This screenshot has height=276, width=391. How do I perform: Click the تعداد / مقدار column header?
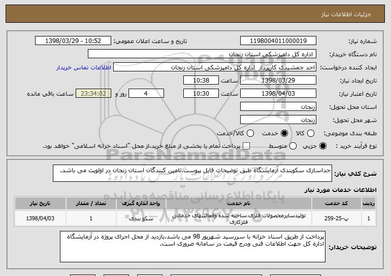coord(91,204)
